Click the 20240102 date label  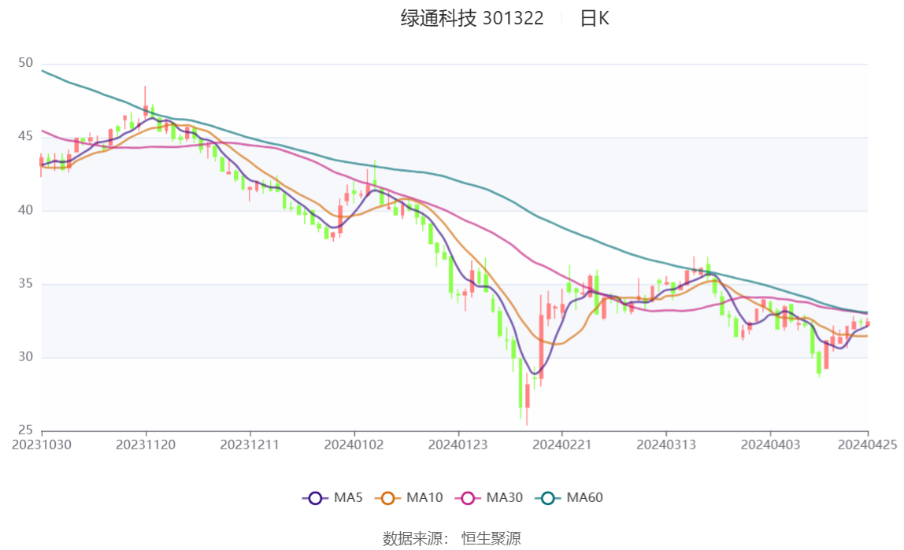[x=354, y=445]
